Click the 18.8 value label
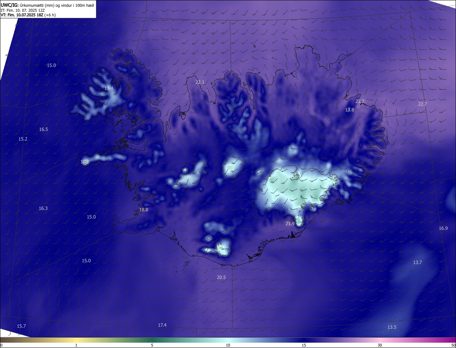The width and height of the screenshot is (456, 348). [x=144, y=210]
